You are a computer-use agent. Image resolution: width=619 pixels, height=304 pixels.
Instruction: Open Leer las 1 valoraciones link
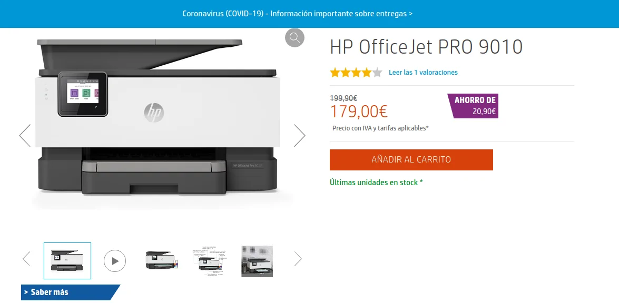(x=423, y=73)
